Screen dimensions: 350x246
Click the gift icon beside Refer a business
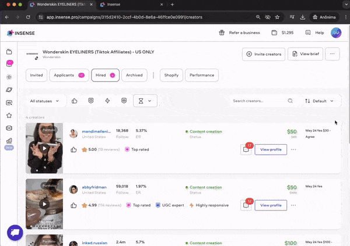click(x=222, y=33)
